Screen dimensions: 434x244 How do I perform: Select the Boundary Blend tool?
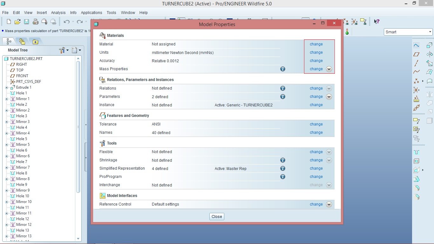tap(430, 72)
